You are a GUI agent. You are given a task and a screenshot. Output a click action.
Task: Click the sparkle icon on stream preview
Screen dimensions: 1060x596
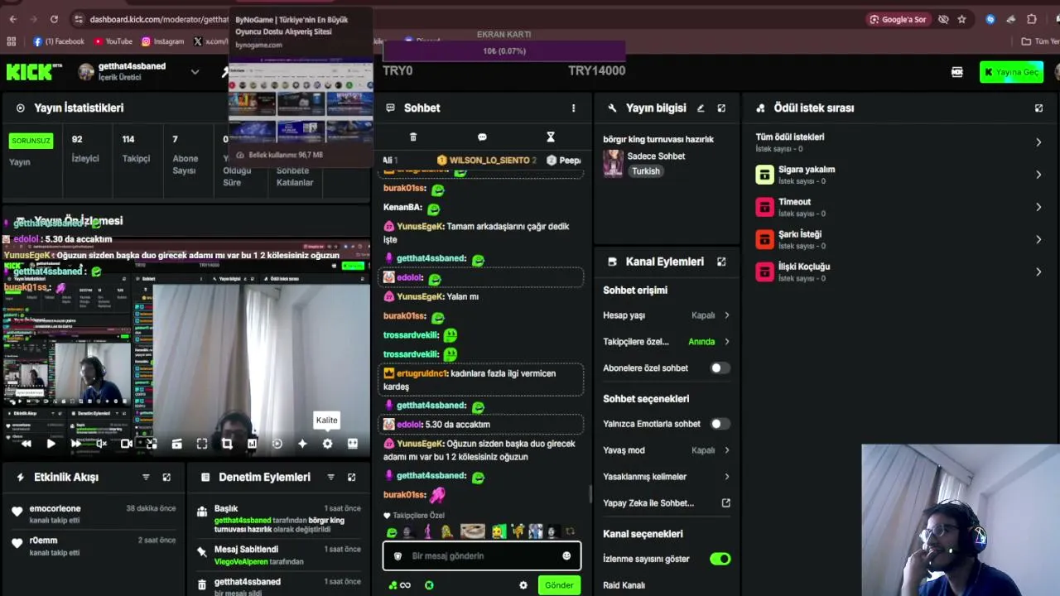pyautogui.click(x=302, y=444)
